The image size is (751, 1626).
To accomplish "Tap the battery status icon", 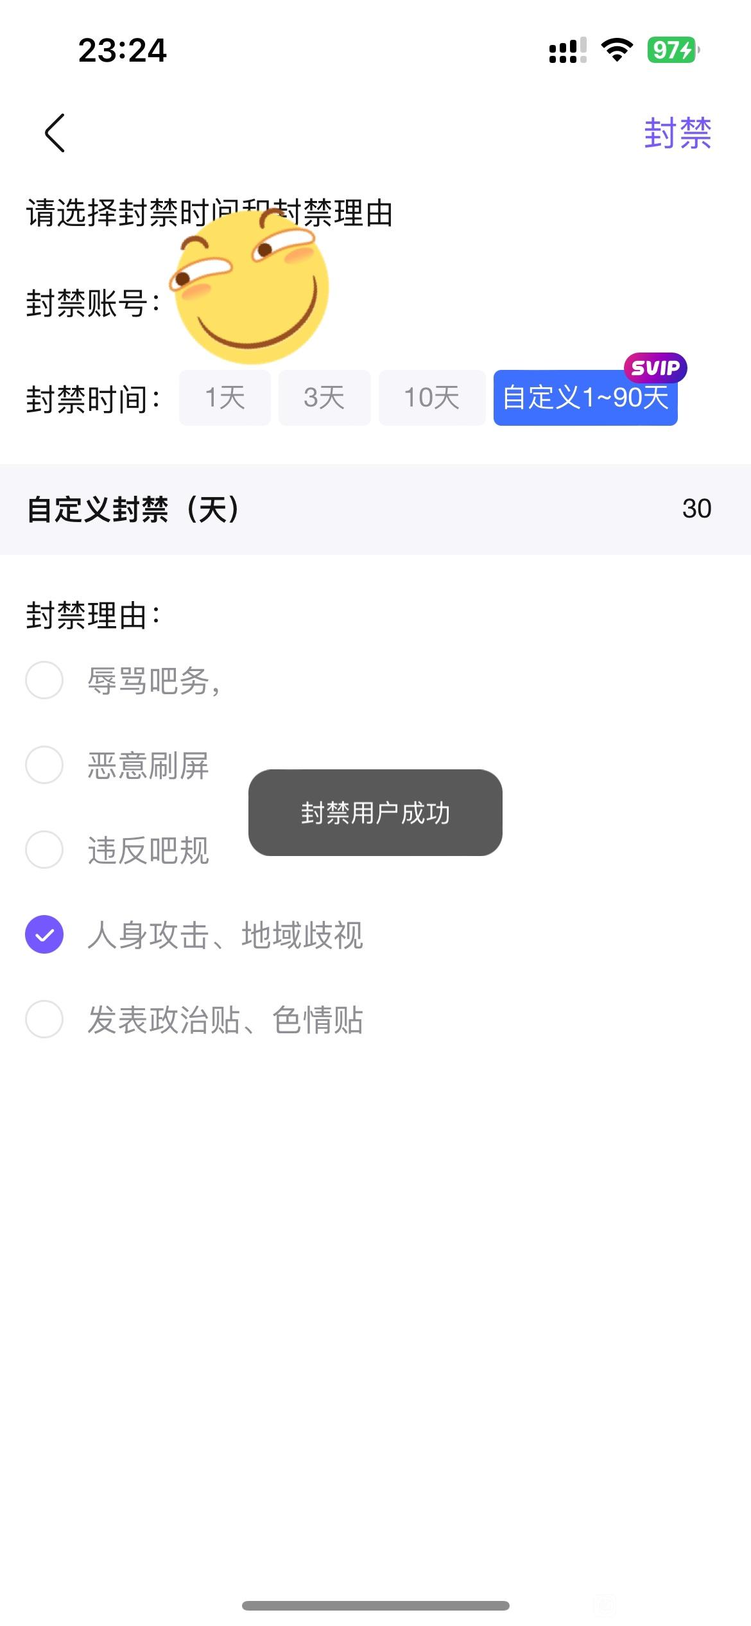I will point(673,50).
